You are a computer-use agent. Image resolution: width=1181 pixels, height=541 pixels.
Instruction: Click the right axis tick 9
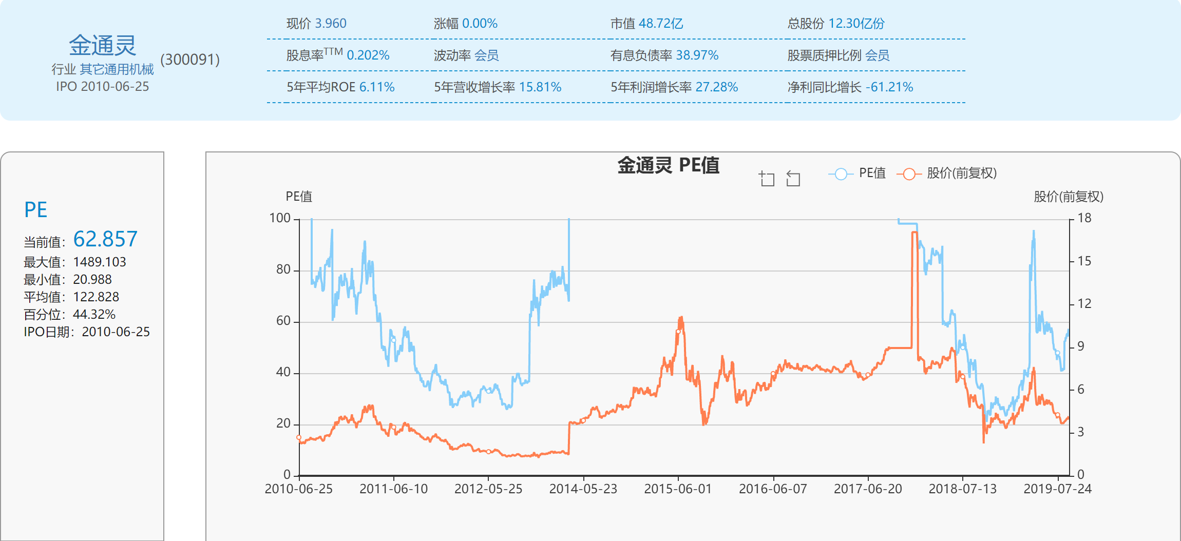click(1081, 346)
